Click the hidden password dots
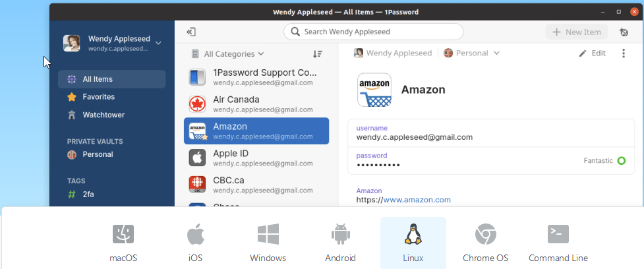 click(378, 165)
